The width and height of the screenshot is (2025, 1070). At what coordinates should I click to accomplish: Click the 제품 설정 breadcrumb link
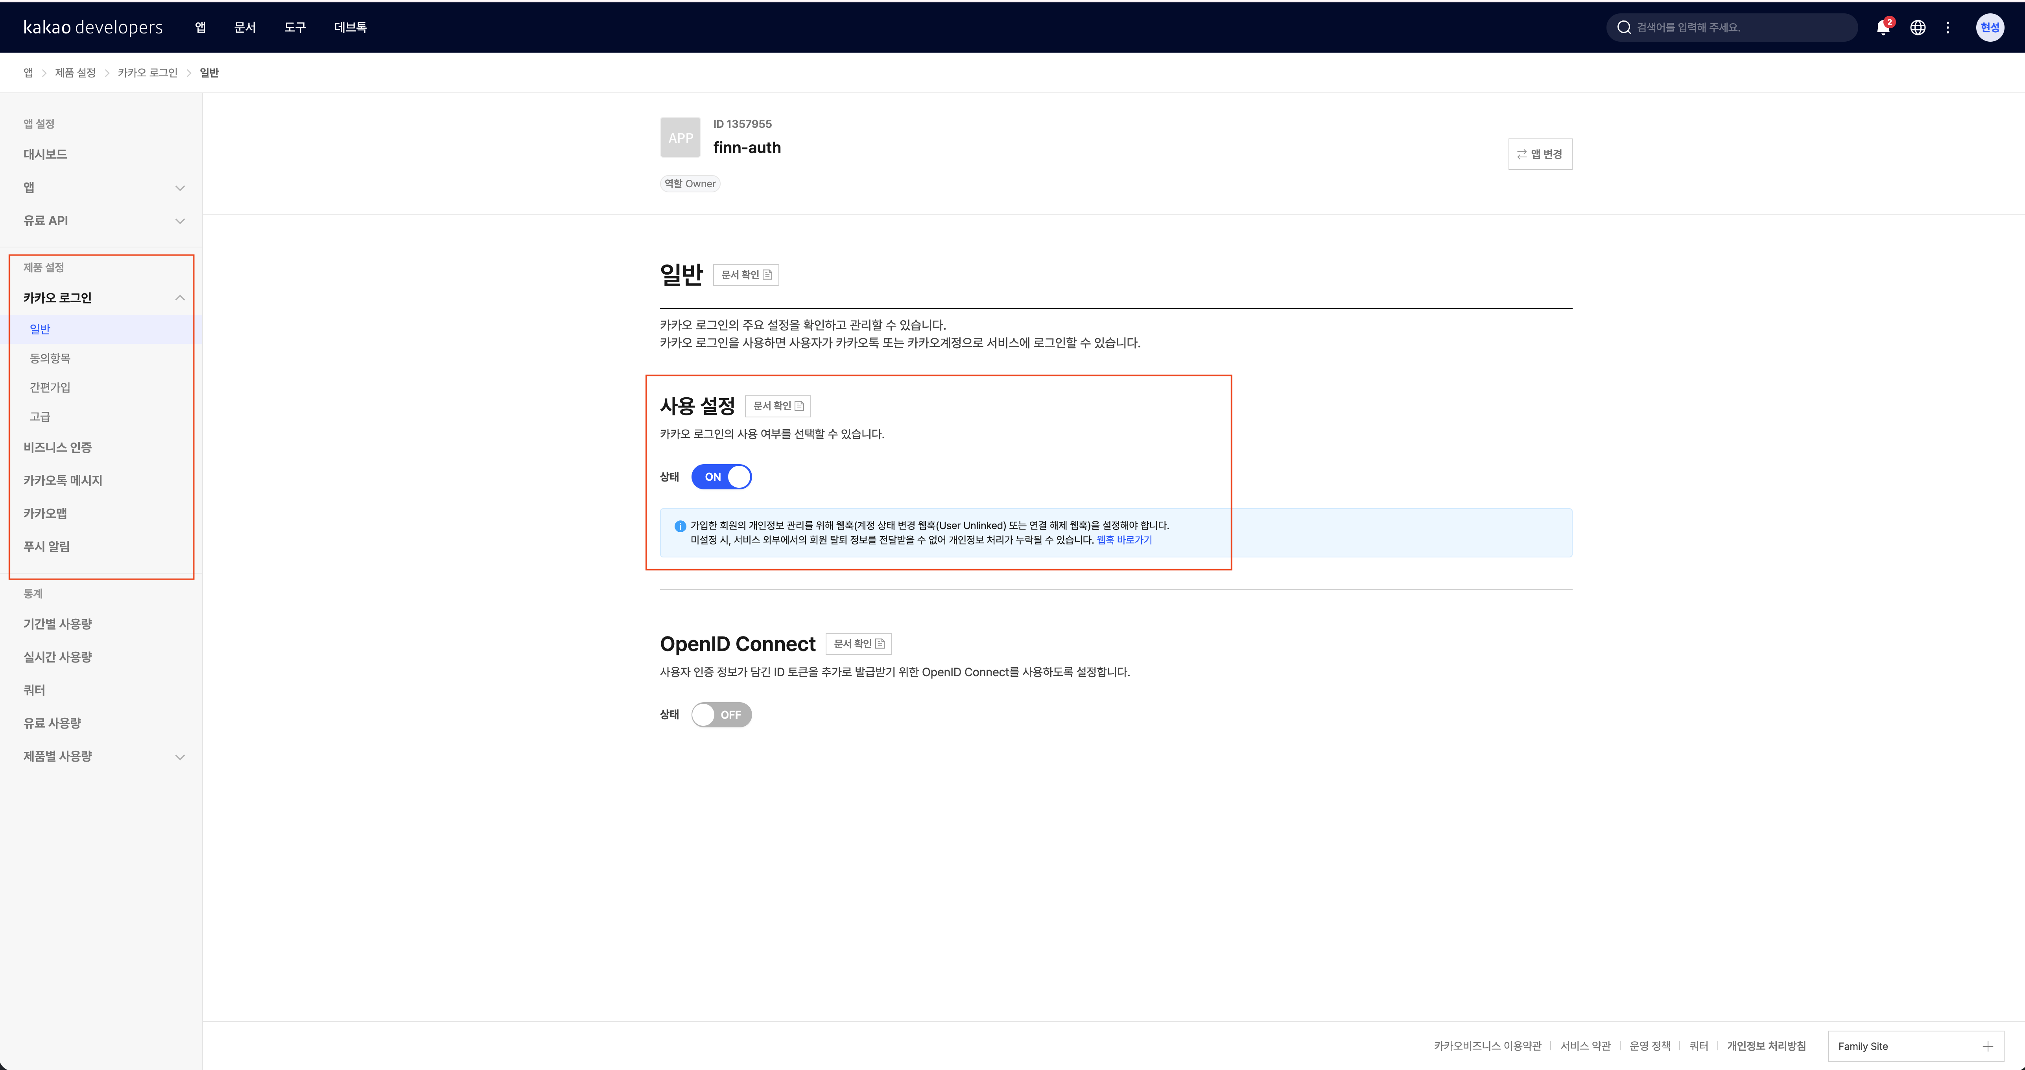pos(76,72)
